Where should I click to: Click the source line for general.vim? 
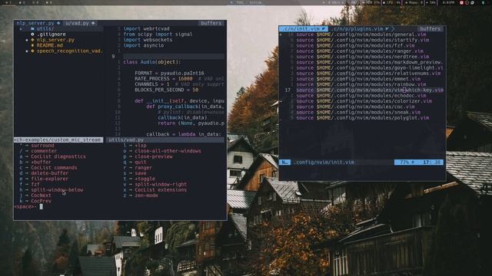point(361,34)
